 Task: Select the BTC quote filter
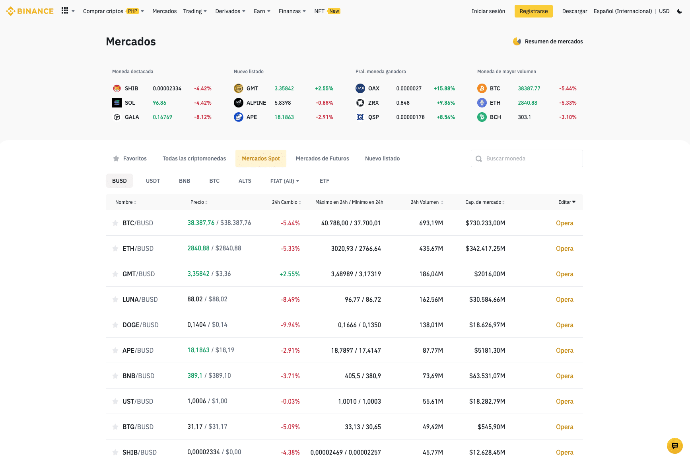[x=214, y=181]
